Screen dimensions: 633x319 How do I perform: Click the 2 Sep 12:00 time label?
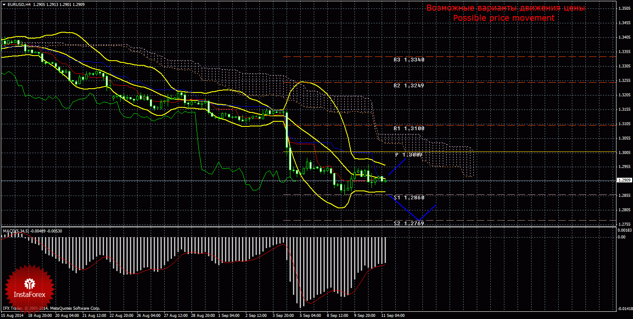(x=256, y=316)
